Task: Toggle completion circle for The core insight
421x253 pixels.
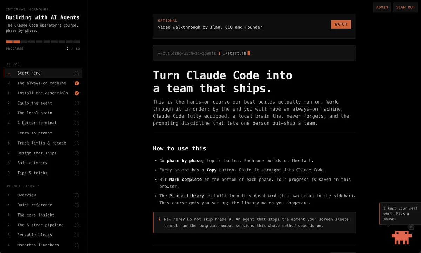Action: [77, 215]
